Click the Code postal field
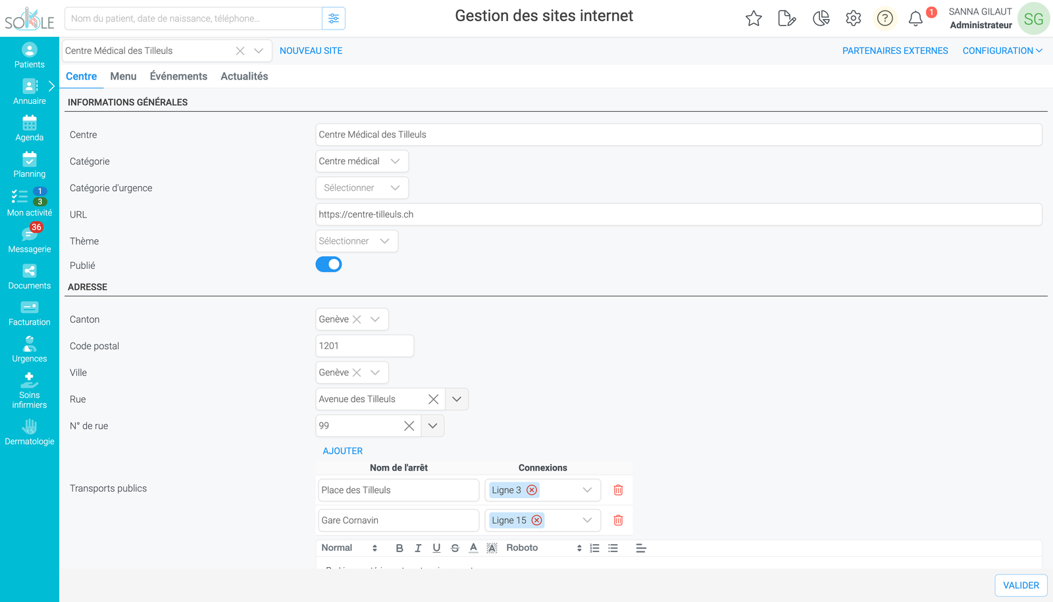 (365, 346)
